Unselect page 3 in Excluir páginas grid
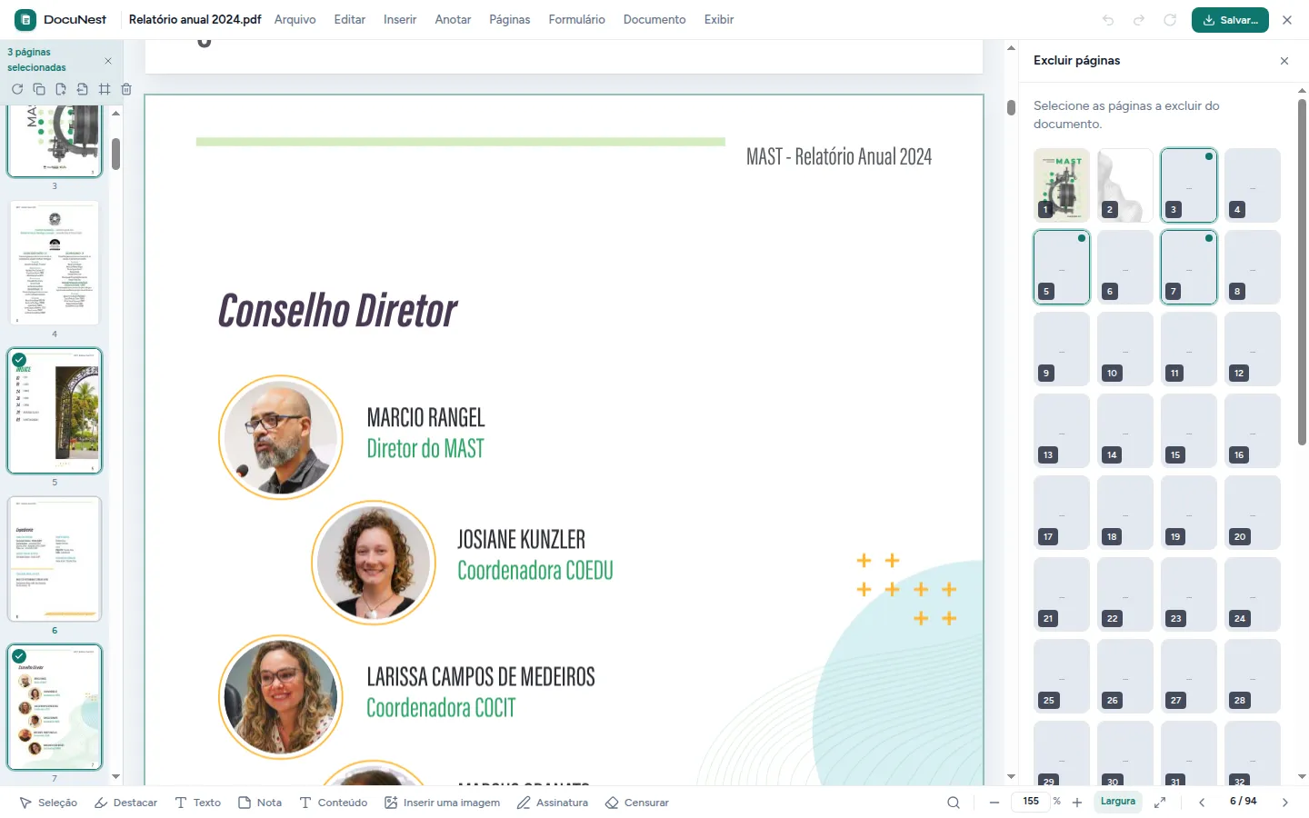 pos(1189,185)
